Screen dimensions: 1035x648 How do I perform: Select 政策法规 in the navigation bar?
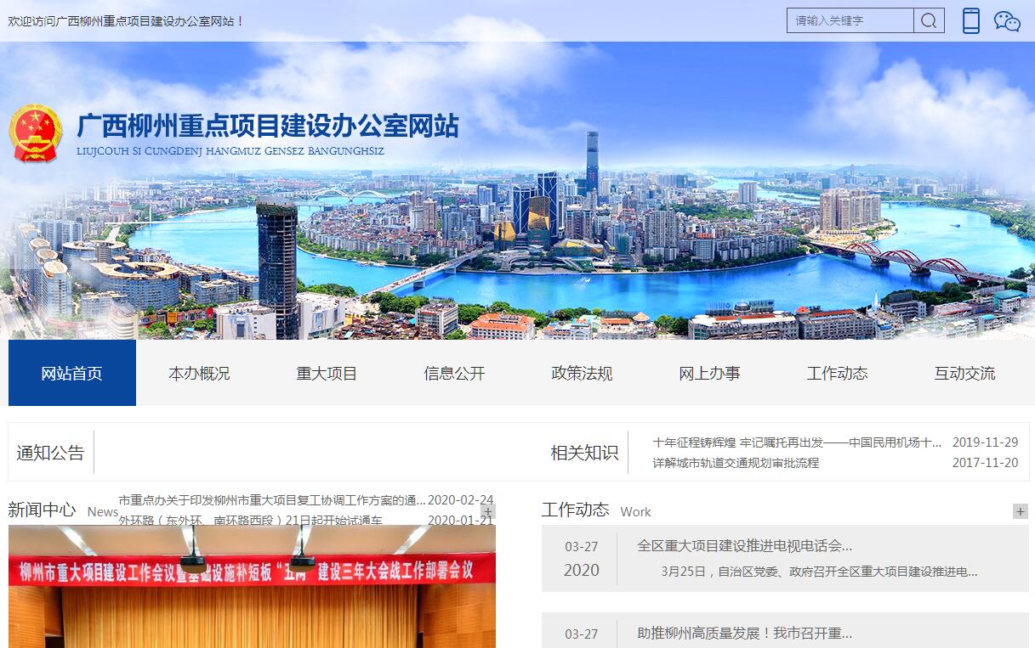pyautogui.click(x=582, y=373)
